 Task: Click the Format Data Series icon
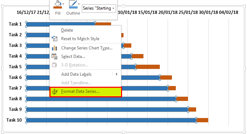tap(54, 91)
